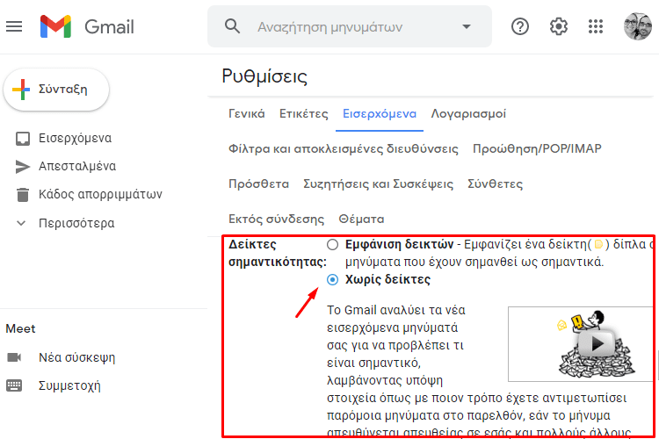Open the account profile picture

[637, 26]
